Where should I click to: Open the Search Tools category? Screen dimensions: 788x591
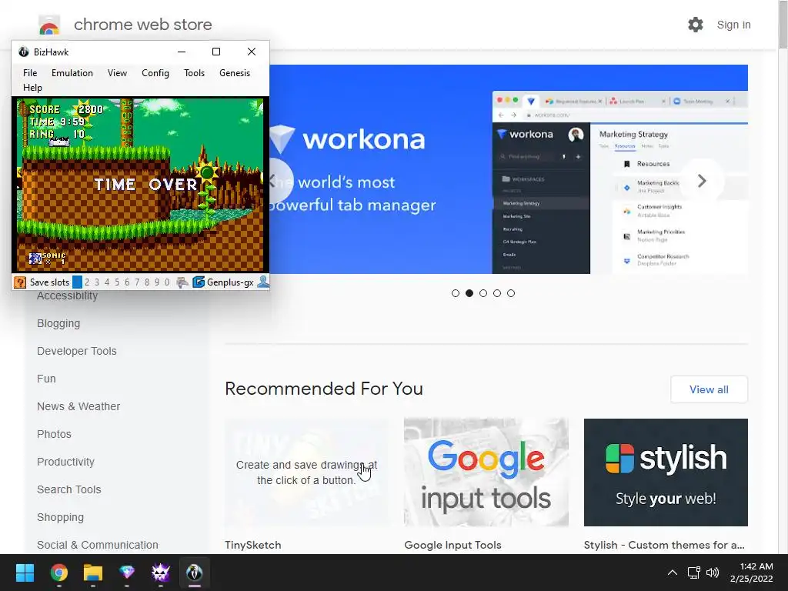(x=68, y=489)
